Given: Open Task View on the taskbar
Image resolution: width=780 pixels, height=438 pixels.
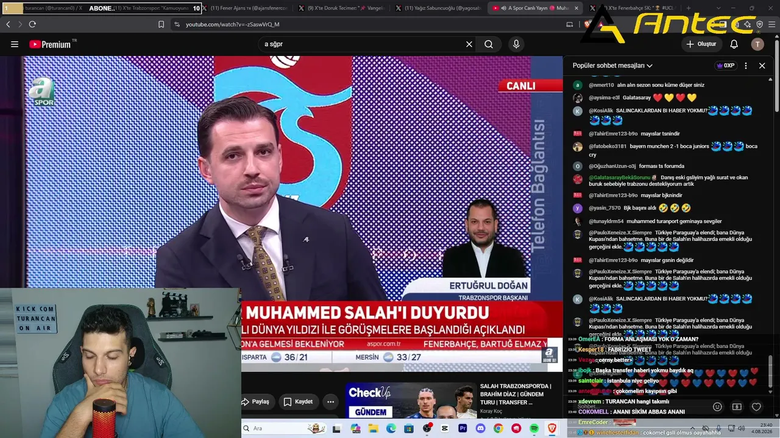Looking at the screenshot, I should click(x=336, y=428).
